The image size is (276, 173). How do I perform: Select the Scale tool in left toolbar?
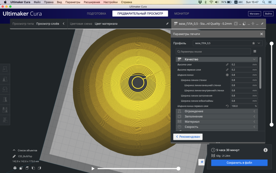coord(5,79)
